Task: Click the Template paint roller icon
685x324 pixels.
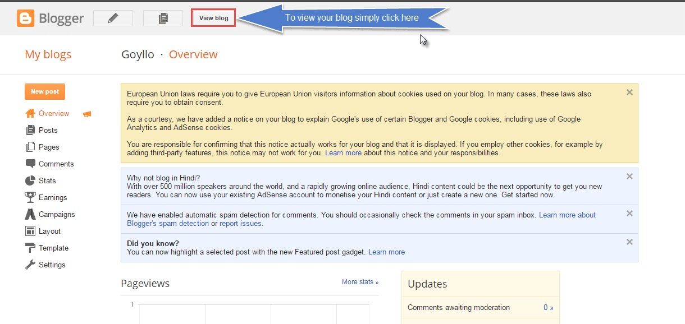Action: (30, 248)
